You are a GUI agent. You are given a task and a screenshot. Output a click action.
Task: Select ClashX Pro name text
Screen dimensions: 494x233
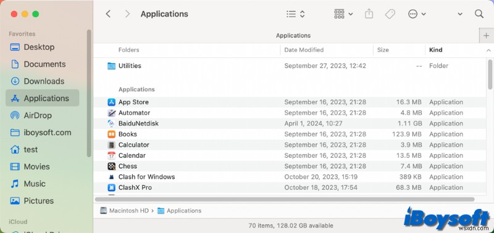pos(135,187)
